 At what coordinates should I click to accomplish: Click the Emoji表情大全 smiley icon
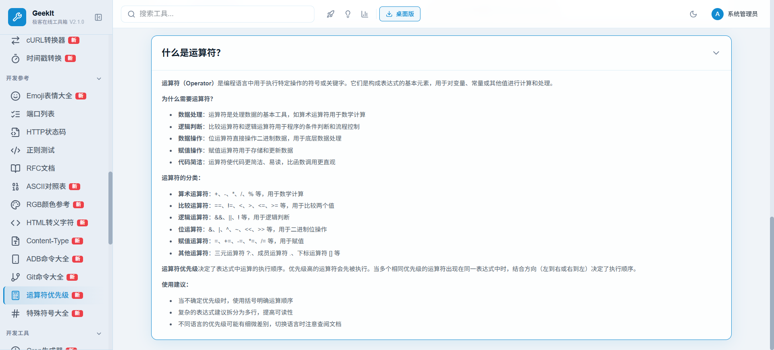coord(15,96)
